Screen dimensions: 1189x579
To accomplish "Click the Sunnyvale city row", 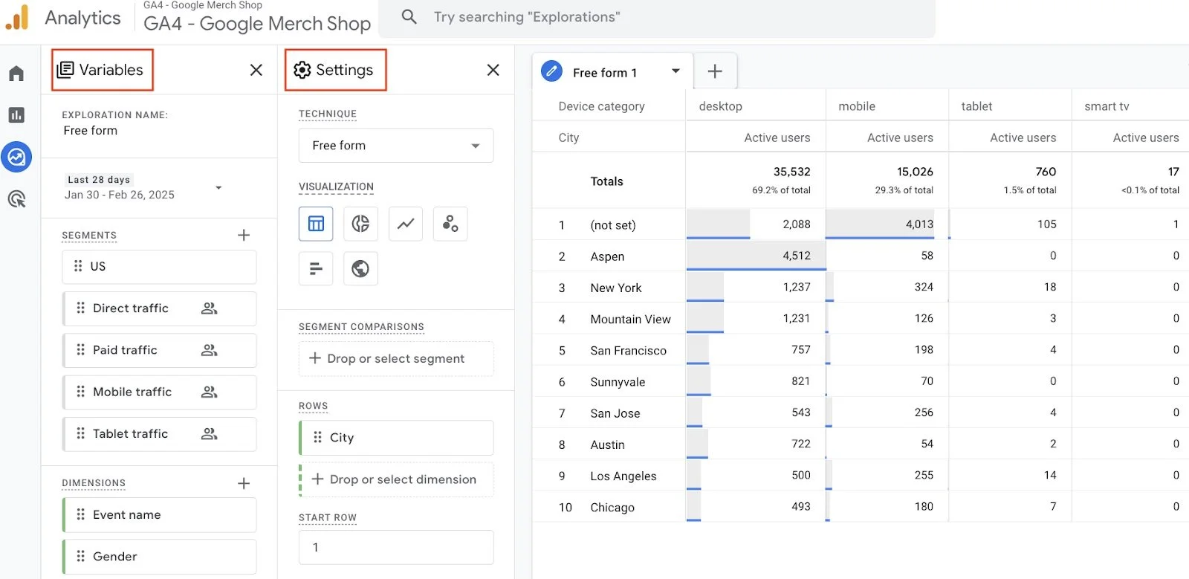I will click(618, 382).
